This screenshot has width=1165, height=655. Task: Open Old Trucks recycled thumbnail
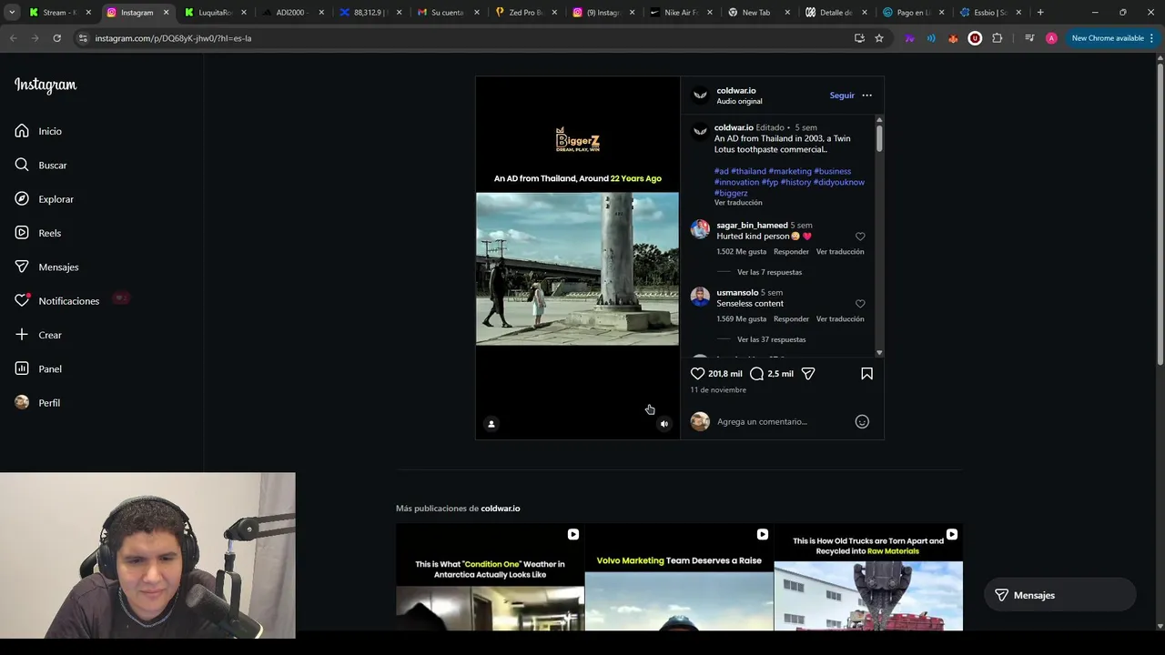868,577
